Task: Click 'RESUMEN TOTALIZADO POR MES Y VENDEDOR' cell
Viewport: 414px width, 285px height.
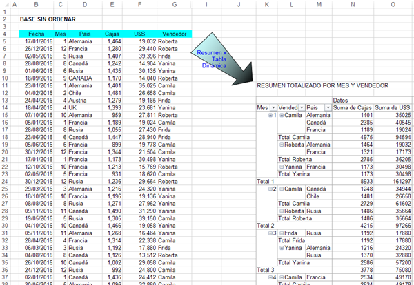Action: pos(323,85)
